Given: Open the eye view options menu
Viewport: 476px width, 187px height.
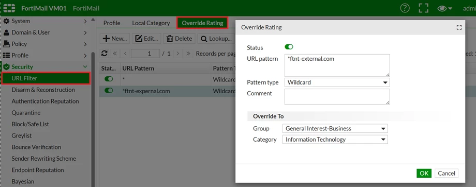Looking at the screenshot, I should tap(445, 8).
